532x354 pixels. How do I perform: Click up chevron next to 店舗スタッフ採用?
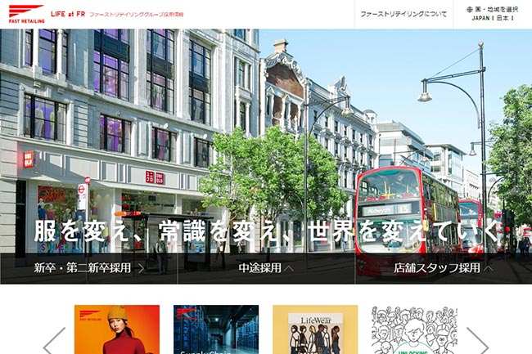pyautogui.click(x=489, y=267)
